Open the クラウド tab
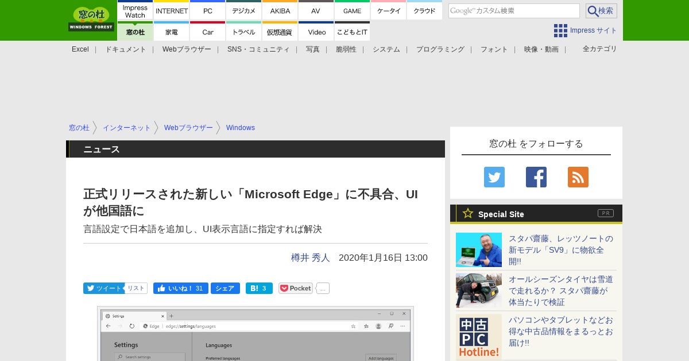Image resolution: width=689 pixels, height=361 pixels. click(x=424, y=11)
